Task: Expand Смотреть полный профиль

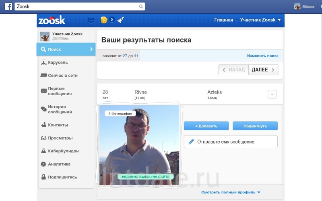Action: (x=231, y=192)
